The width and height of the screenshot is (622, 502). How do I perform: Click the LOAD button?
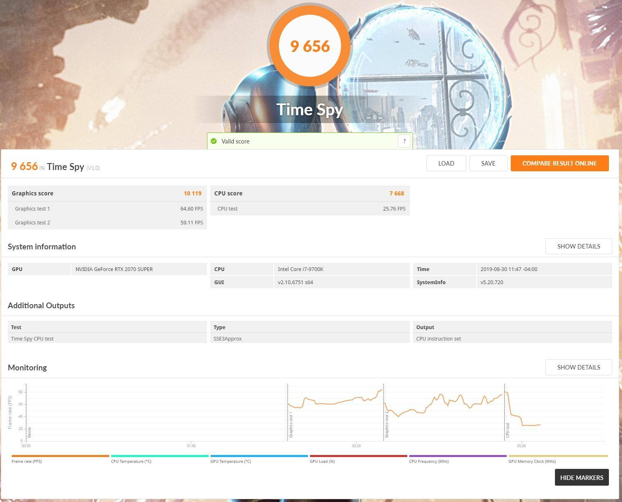coord(446,163)
